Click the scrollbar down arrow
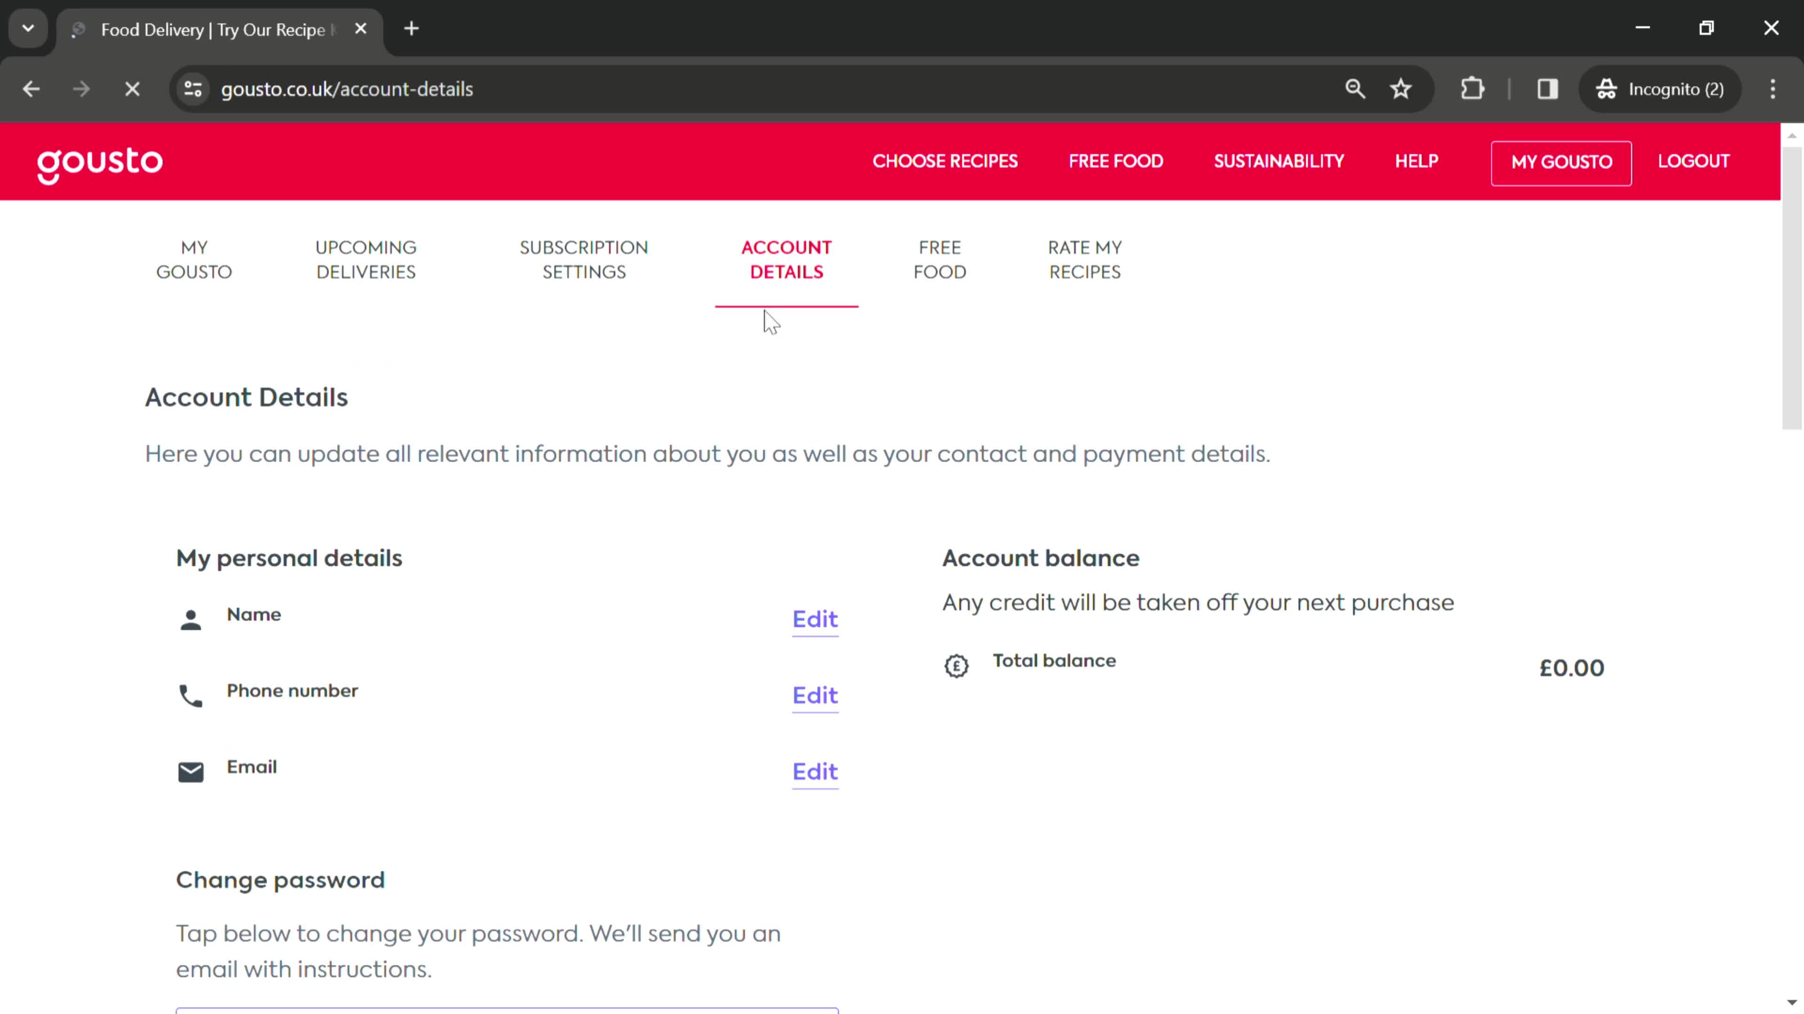Viewport: 1804px width, 1014px height. (1791, 1003)
